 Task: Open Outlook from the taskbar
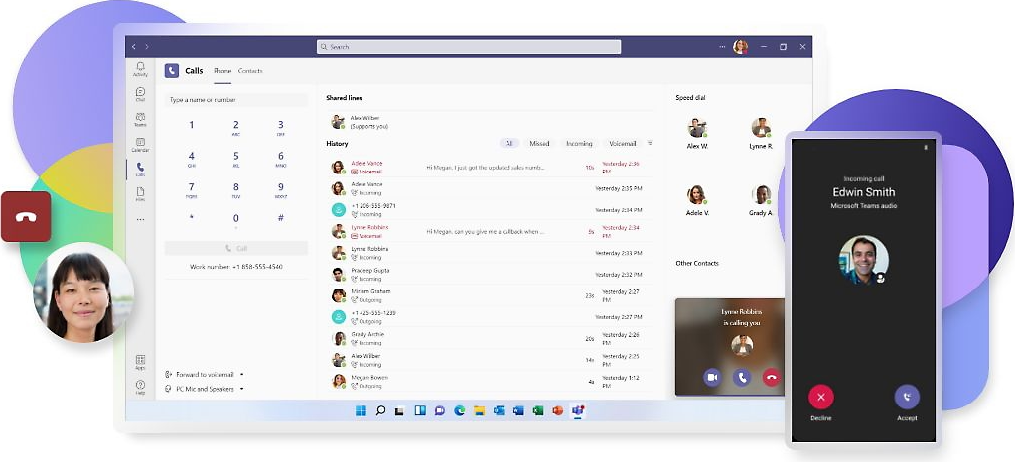pyautogui.click(x=499, y=410)
